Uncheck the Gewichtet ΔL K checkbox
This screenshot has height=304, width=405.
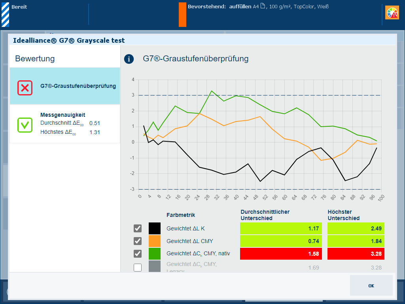click(138, 228)
